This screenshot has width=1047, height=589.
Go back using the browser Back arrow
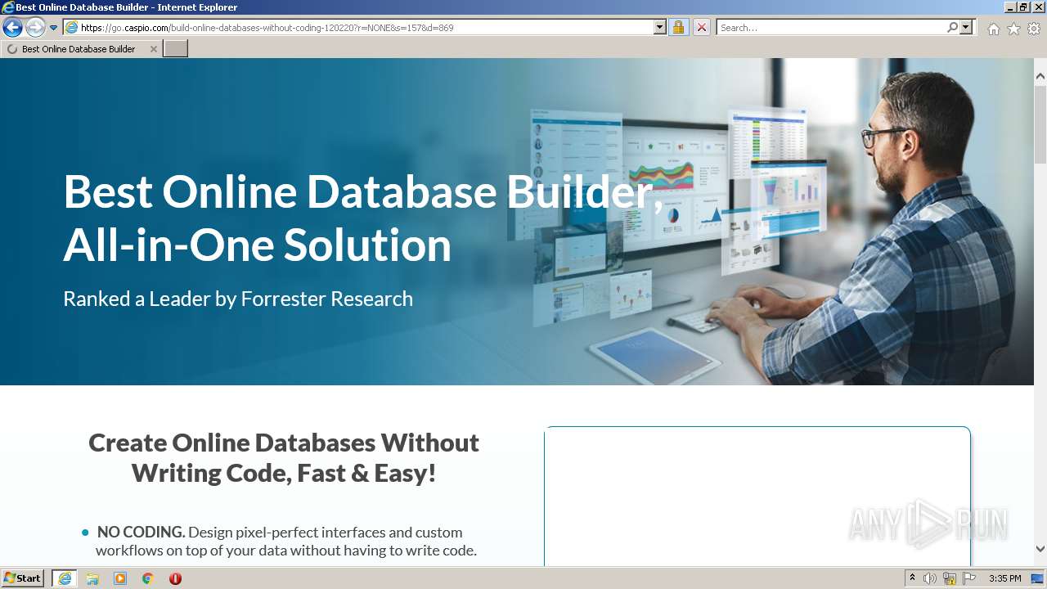[12, 28]
